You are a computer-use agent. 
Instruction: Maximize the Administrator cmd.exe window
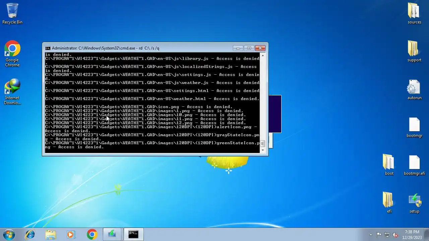[249, 48]
